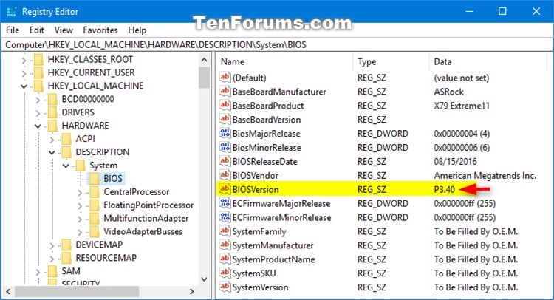This screenshot has width=554, height=300.
Task: Click the ECFirmwareMajorRelease DWORD icon
Action: 225,203
